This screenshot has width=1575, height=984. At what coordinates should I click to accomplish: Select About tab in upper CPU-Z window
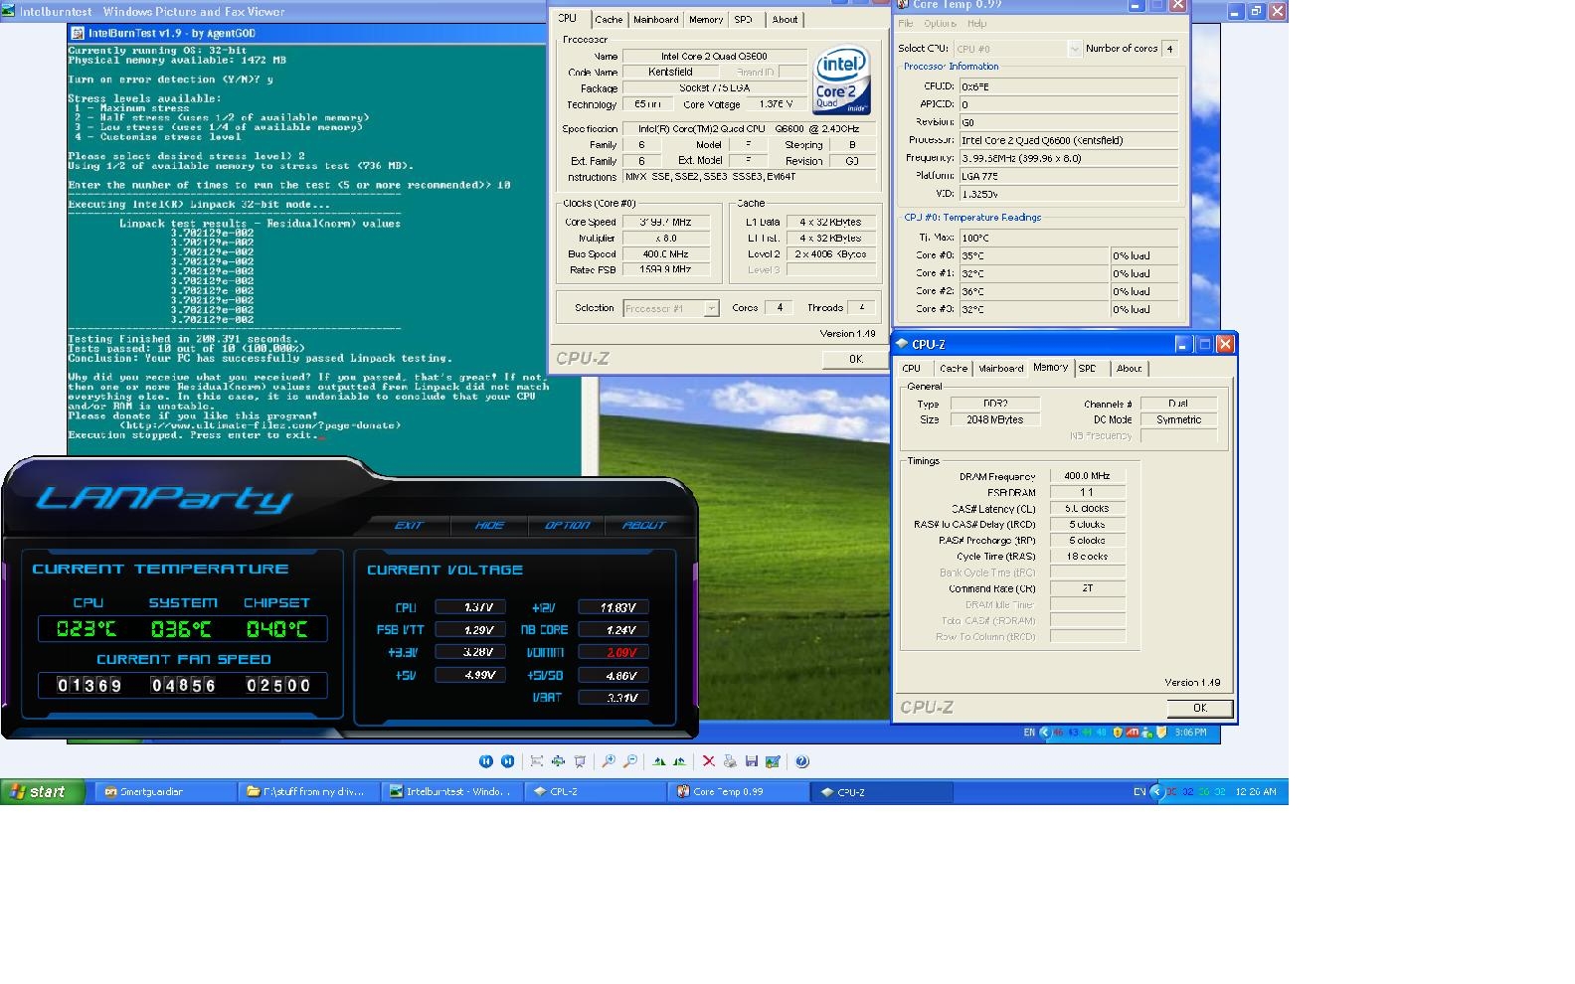785,20
